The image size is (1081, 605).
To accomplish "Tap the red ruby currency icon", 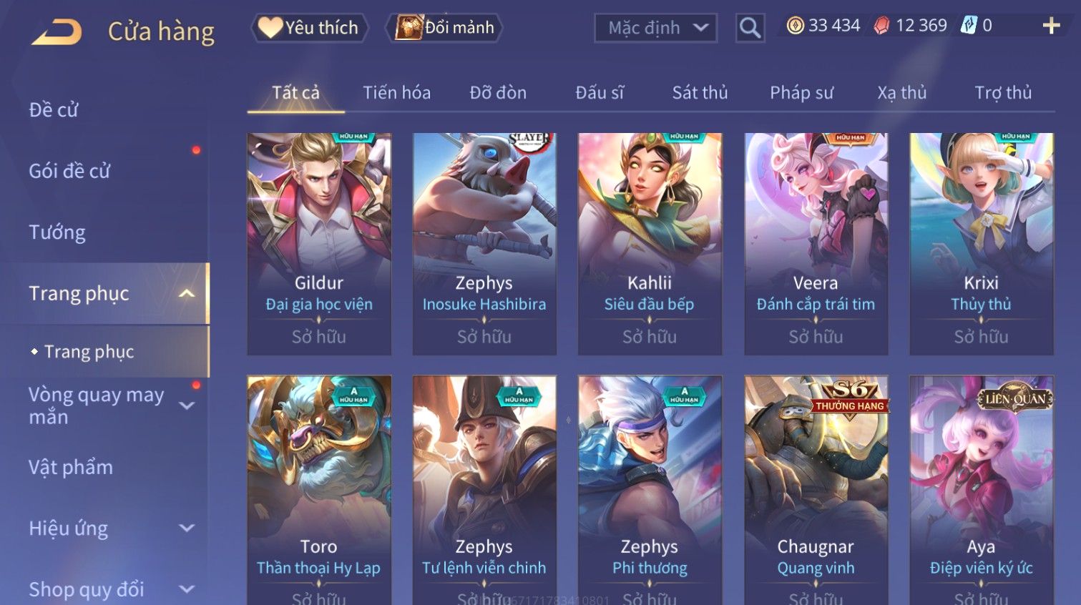I will coord(881,26).
